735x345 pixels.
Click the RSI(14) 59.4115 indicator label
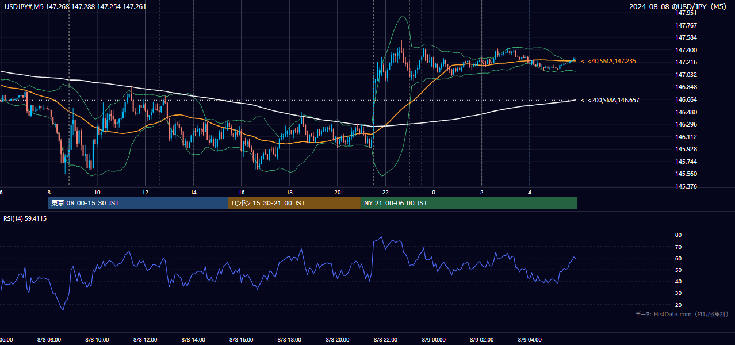[x=25, y=218]
